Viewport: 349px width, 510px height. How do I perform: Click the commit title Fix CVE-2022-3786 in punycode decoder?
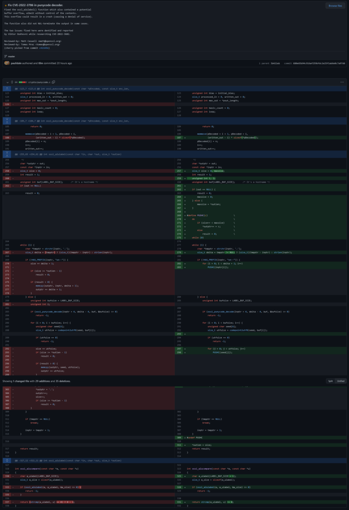click(x=35, y=5)
